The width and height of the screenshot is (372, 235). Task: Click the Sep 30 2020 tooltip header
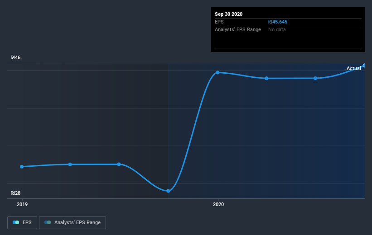pos(229,14)
